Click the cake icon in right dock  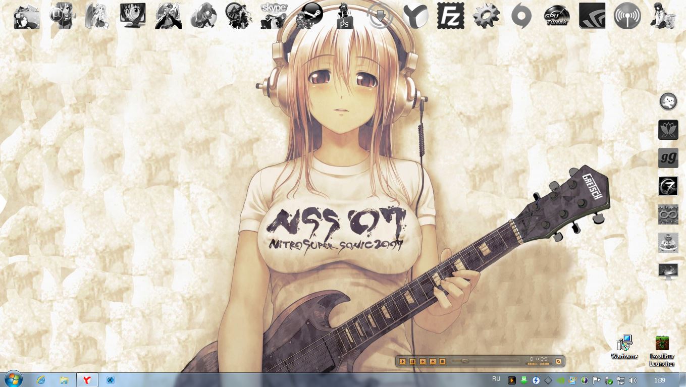click(668, 243)
